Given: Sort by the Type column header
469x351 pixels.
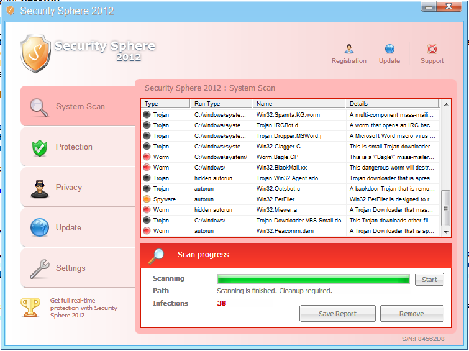Looking at the screenshot, I should pos(165,104).
